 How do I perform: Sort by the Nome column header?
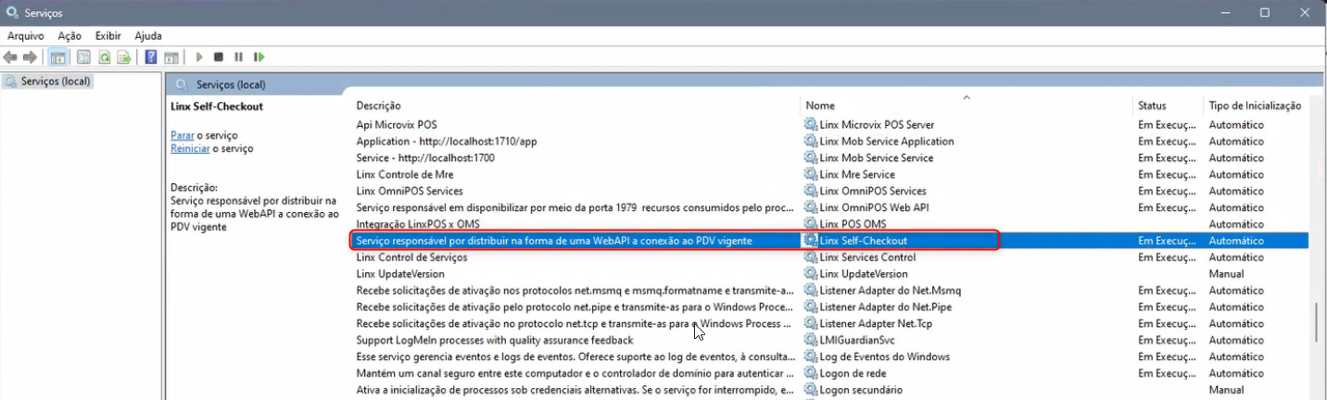pos(820,106)
